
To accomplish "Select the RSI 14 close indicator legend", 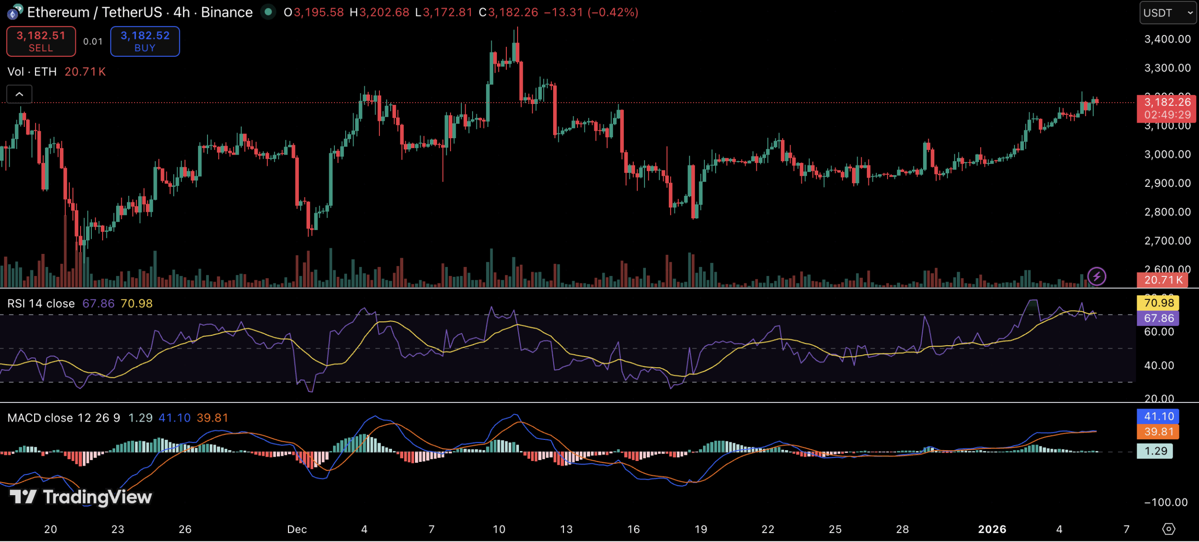I will (x=41, y=304).
